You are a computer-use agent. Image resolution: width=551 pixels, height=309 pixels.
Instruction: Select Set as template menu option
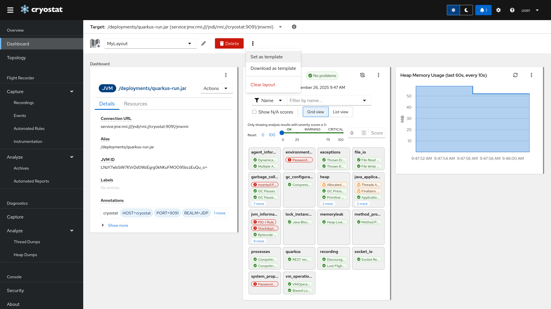266,57
